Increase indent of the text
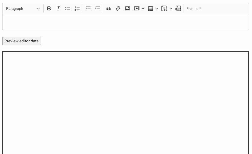This screenshot has width=252, height=154. [x=98, y=8]
